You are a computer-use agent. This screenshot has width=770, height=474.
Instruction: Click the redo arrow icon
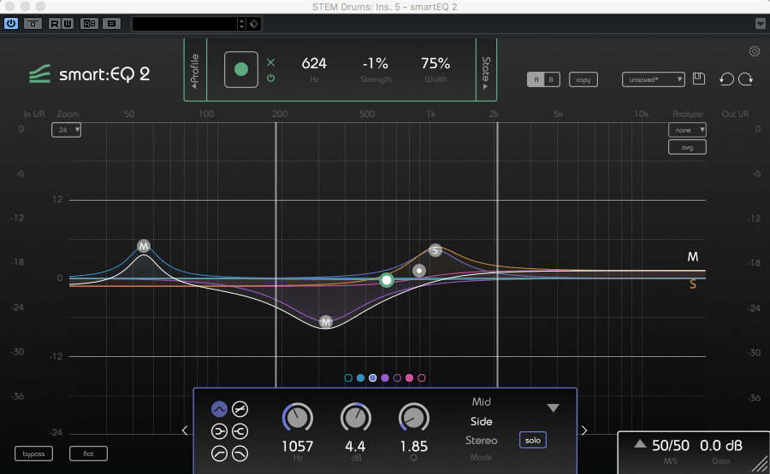pyautogui.click(x=745, y=79)
